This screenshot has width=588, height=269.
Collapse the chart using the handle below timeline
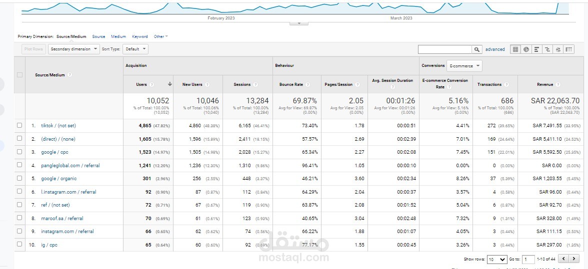click(299, 23)
